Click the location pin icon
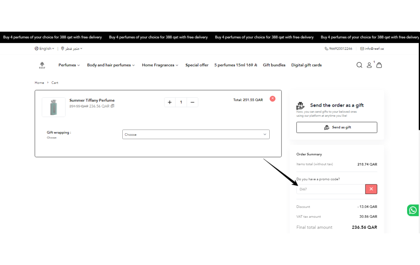 (x=62, y=49)
